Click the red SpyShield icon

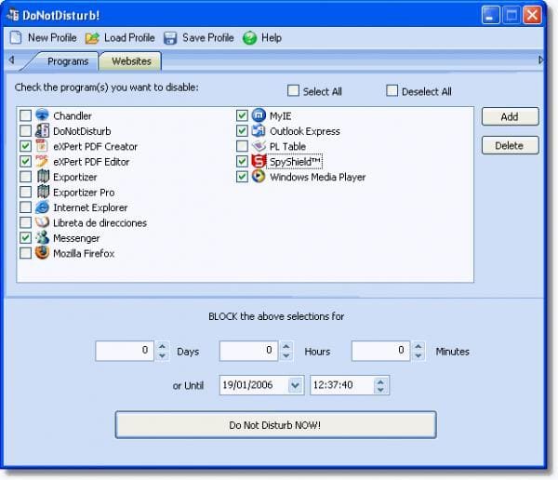coord(259,161)
